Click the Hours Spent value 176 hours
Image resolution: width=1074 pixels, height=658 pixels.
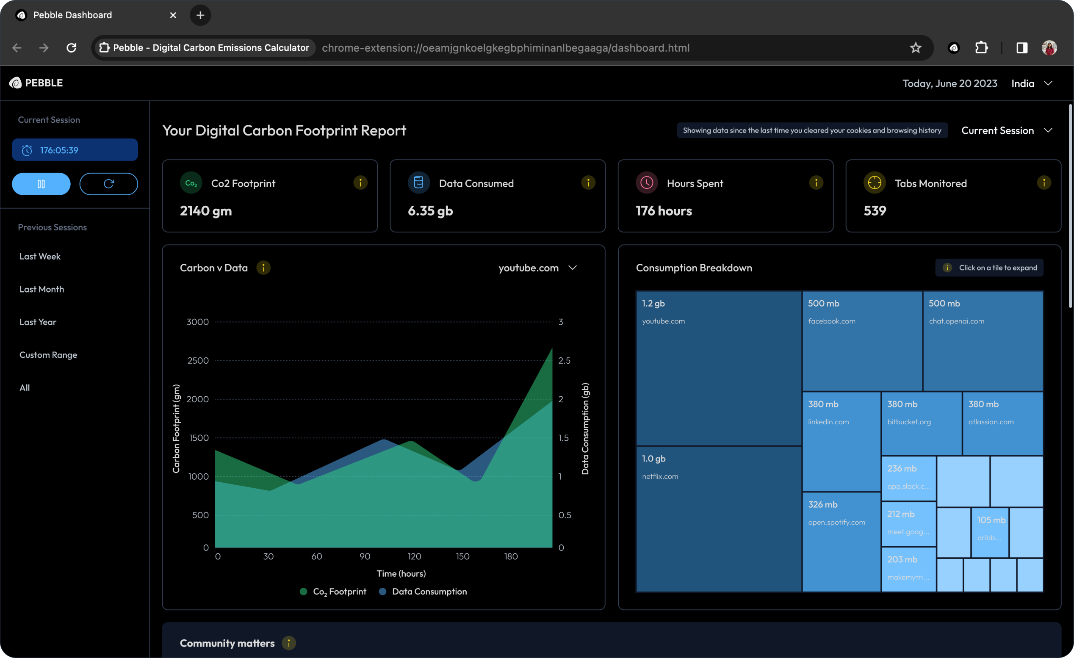pyautogui.click(x=664, y=211)
